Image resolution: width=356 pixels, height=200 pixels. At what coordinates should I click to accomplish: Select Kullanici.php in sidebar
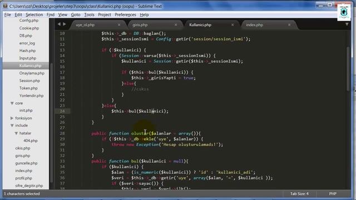coord(30,66)
